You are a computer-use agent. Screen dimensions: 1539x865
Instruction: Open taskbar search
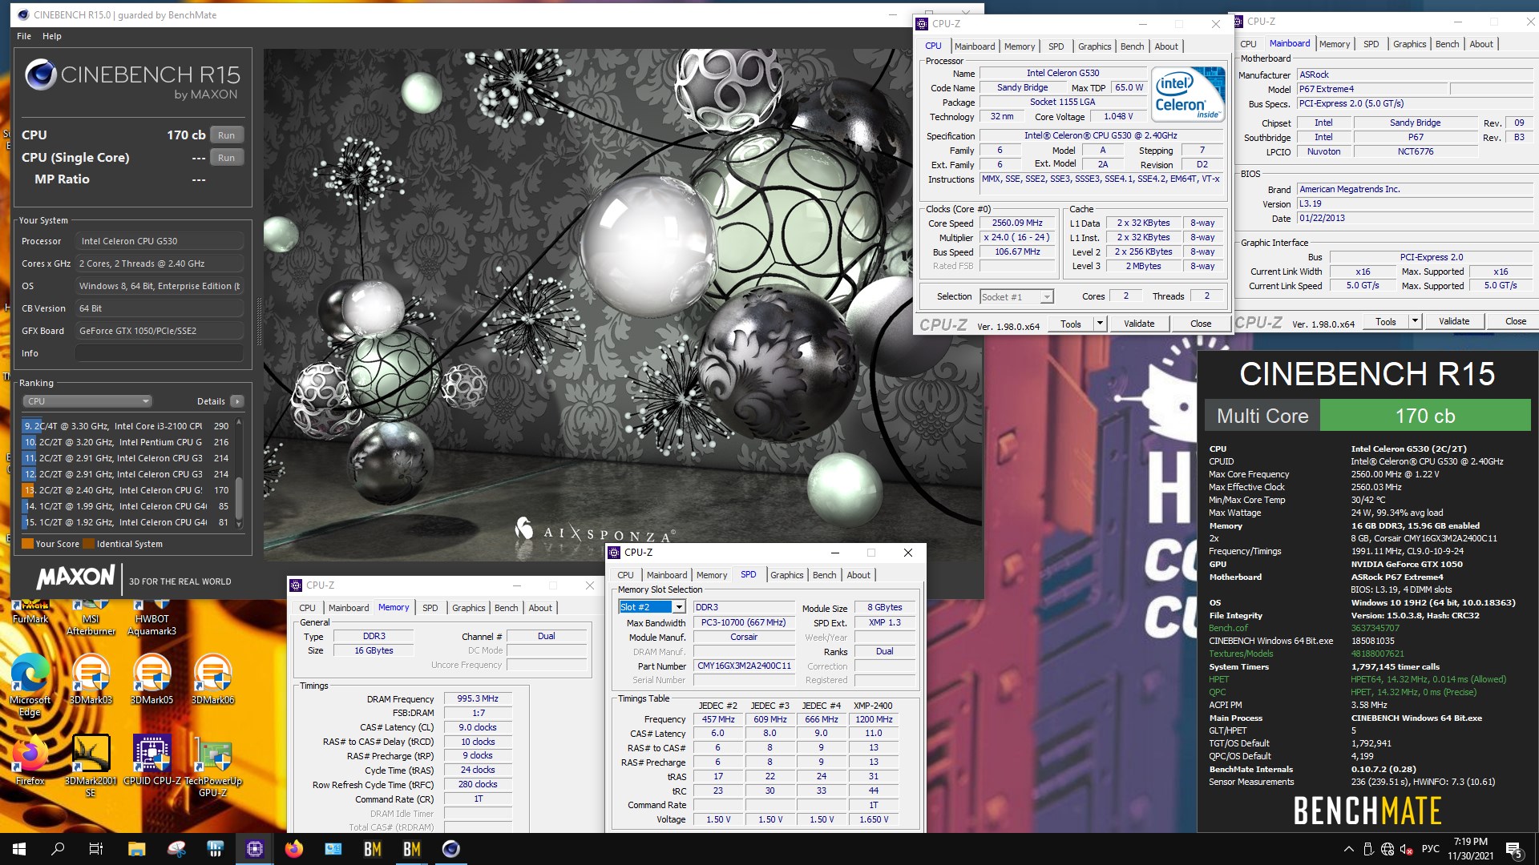[x=58, y=849]
